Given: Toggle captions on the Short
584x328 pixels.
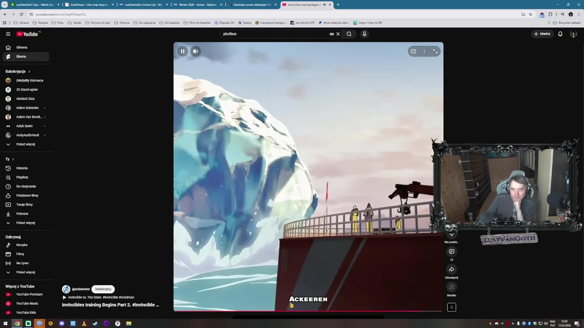Looking at the screenshot, I should (x=413, y=51).
